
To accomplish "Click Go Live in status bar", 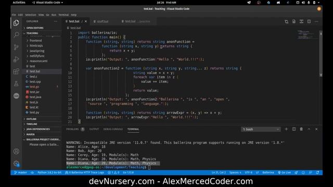I will [x=285, y=172].
